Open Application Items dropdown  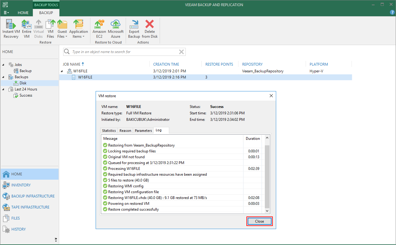(78, 29)
